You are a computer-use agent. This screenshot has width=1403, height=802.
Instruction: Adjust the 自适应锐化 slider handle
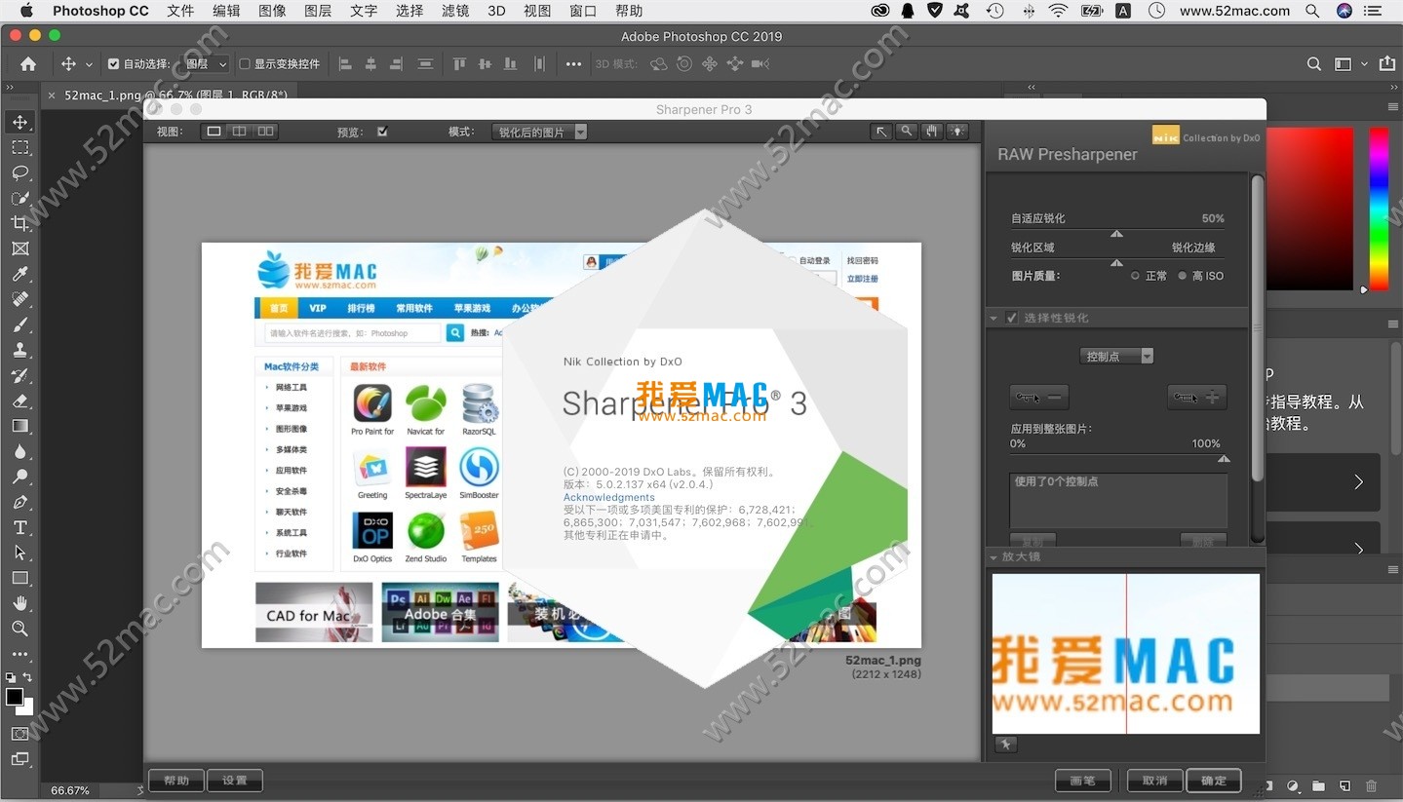(1117, 234)
